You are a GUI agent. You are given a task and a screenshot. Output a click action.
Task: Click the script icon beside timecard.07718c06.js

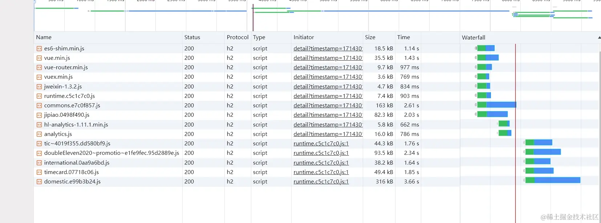pos(39,172)
